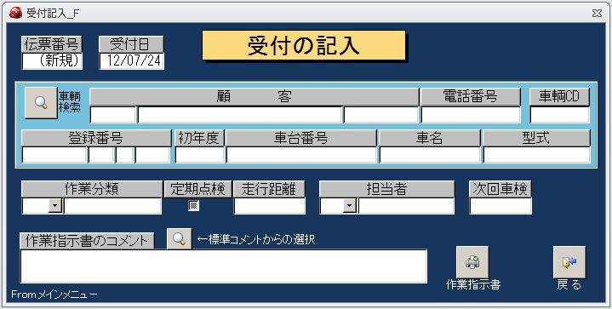This screenshot has width=612, height=309.
Task: Click the ←標準コメントからの選択 text
Action: [x=256, y=239]
